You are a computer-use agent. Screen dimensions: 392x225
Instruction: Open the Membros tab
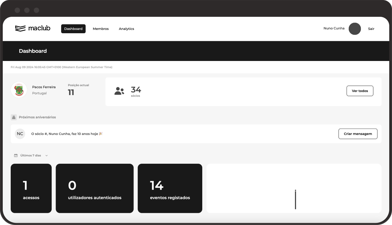(x=101, y=29)
